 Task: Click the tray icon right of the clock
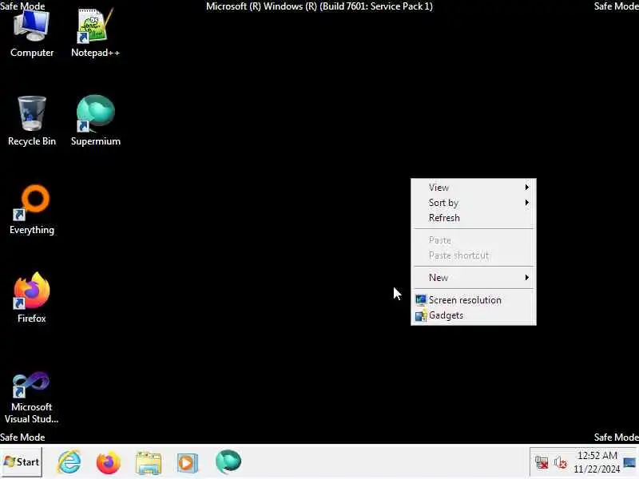click(x=629, y=463)
